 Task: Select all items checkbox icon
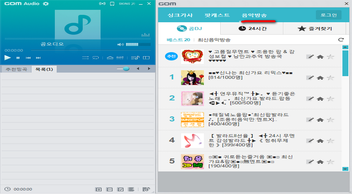(x=120, y=189)
